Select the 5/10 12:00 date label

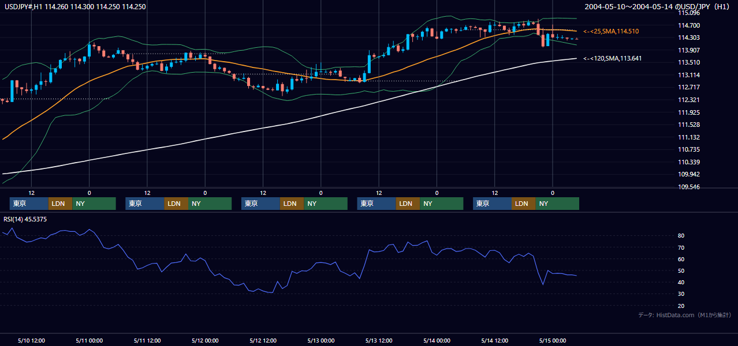point(31,341)
